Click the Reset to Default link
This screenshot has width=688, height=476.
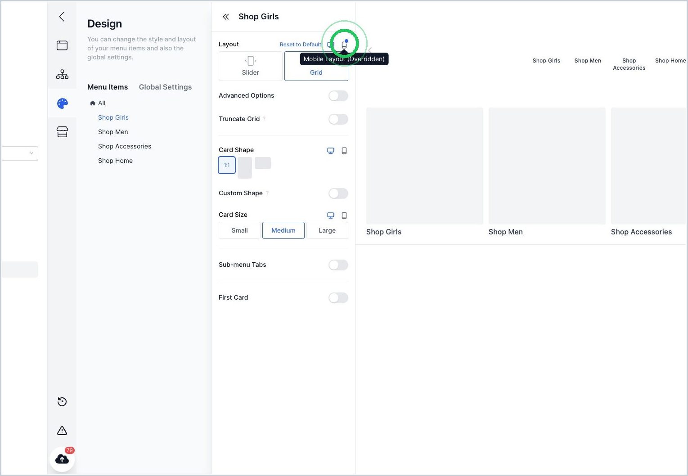coord(301,45)
